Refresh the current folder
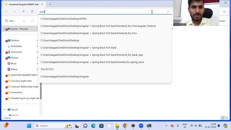This screenshot has height=130, width=231. click(32, 12)
